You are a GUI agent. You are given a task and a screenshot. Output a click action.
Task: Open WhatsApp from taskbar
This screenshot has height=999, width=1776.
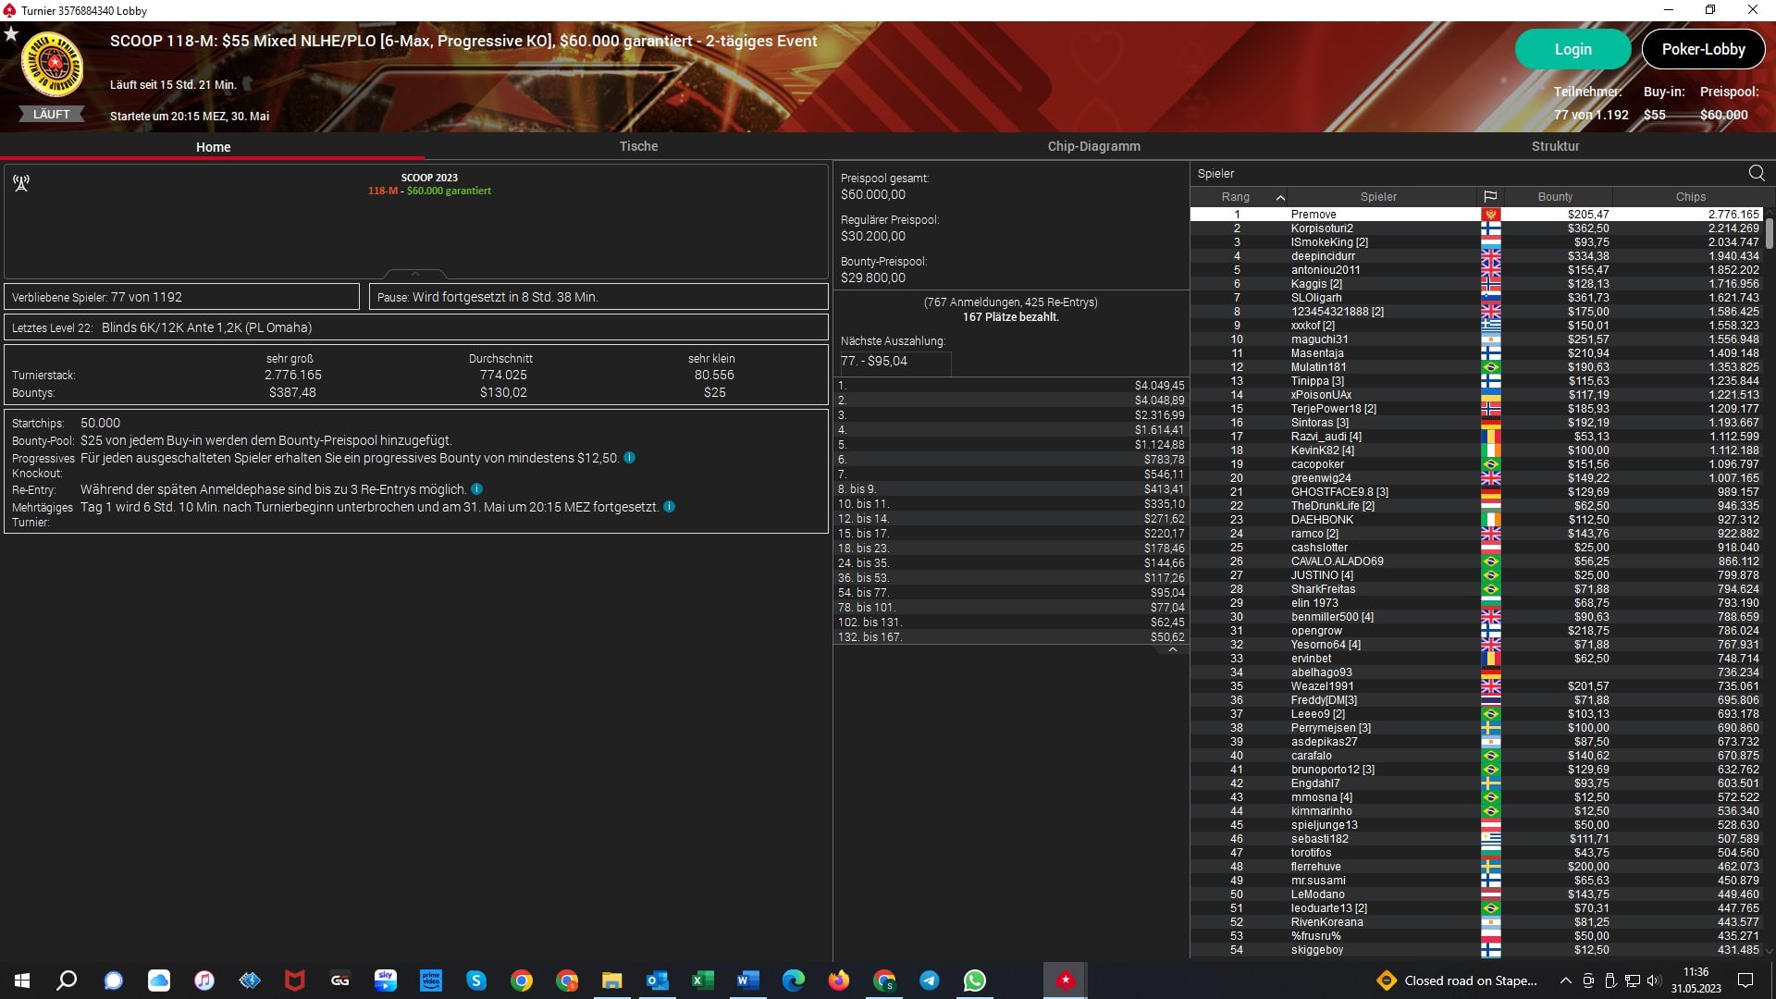point(974,980)
